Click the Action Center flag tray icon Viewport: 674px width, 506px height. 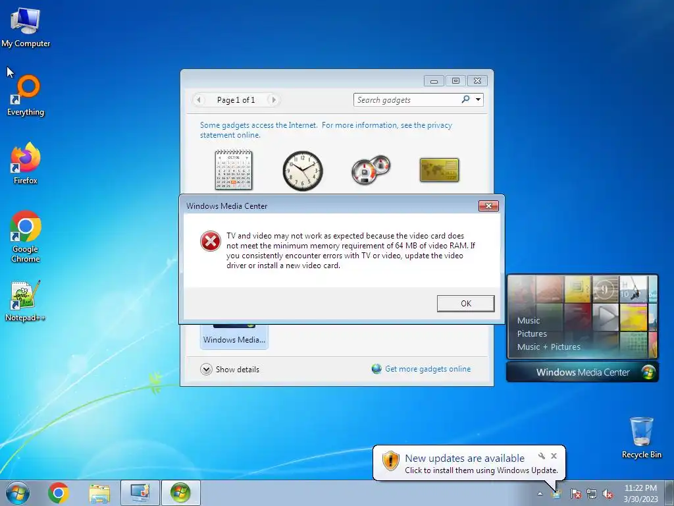pyautogui.click(x=575, y=494)
